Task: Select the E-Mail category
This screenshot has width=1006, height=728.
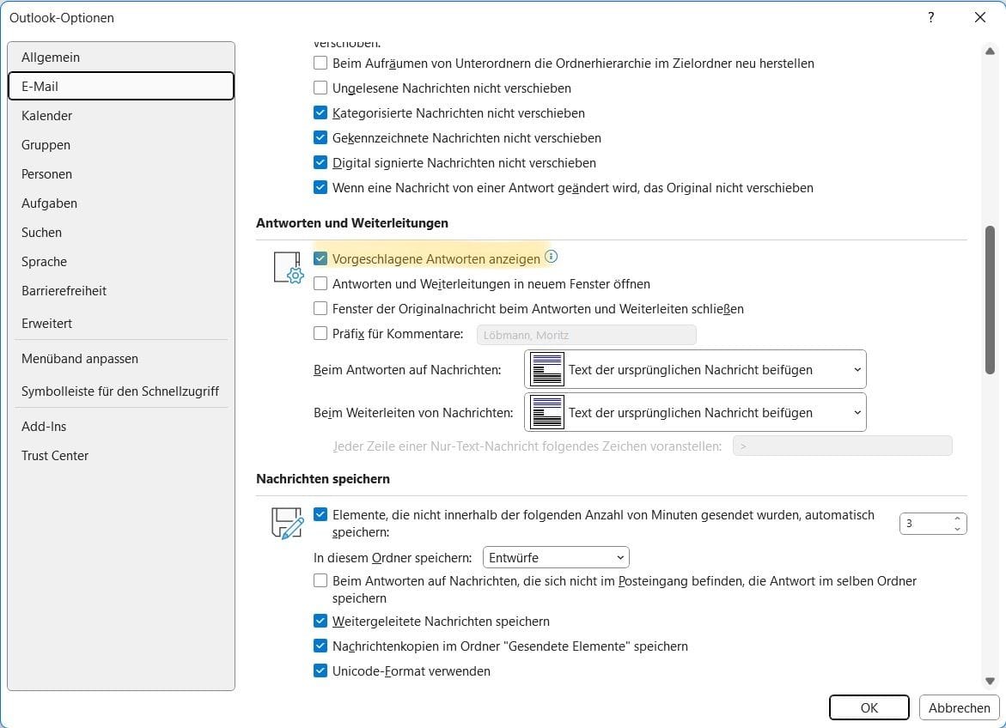Action: pyautogui.click(x=120, y=86)
